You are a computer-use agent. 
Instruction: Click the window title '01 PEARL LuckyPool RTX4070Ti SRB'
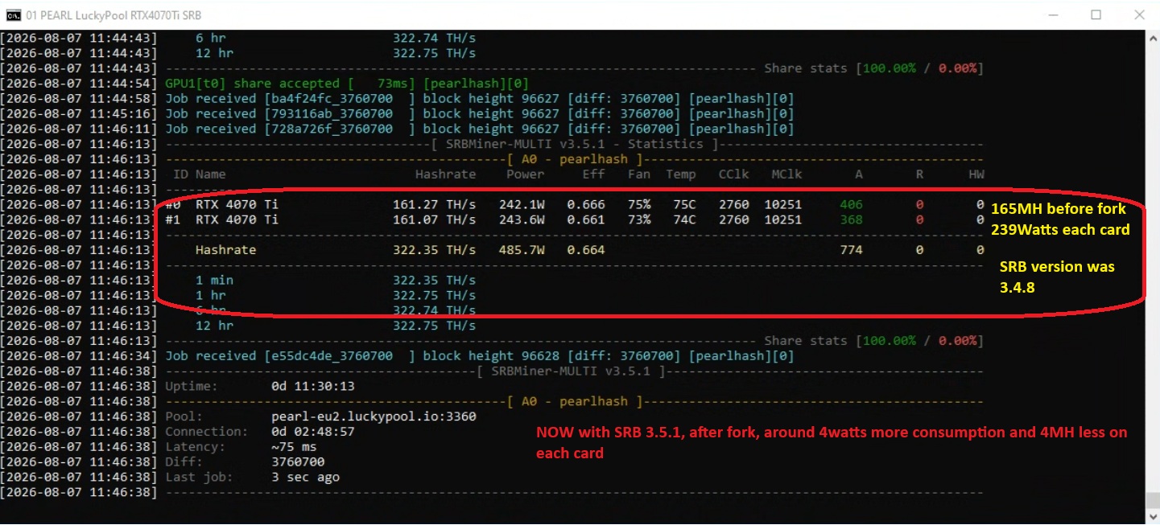coord(114,14)
